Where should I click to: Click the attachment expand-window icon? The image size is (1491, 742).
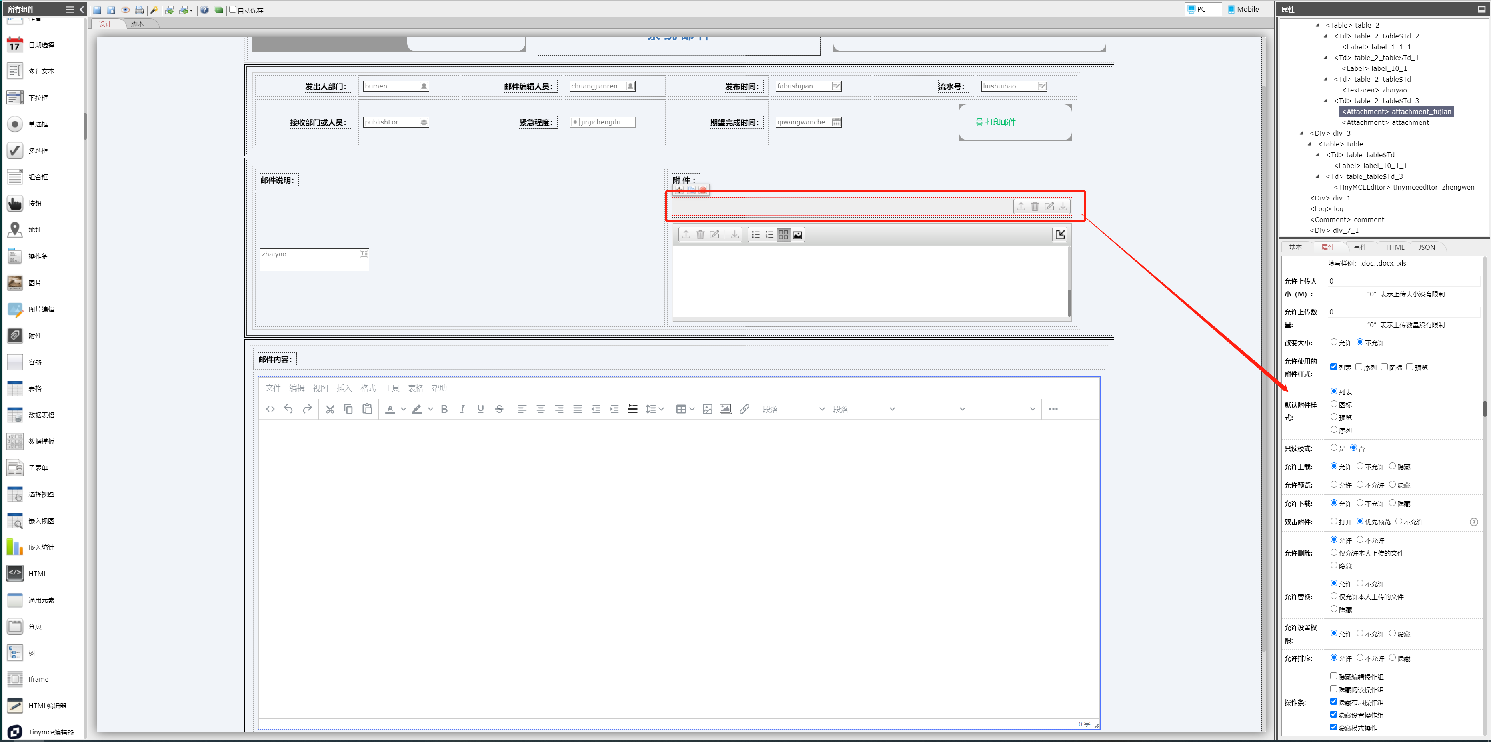1059,234
